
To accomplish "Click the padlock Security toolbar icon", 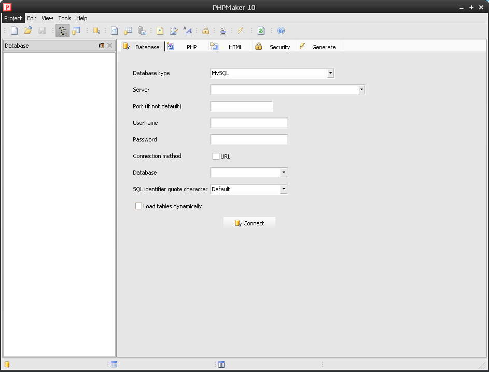I will pos(206,31).
